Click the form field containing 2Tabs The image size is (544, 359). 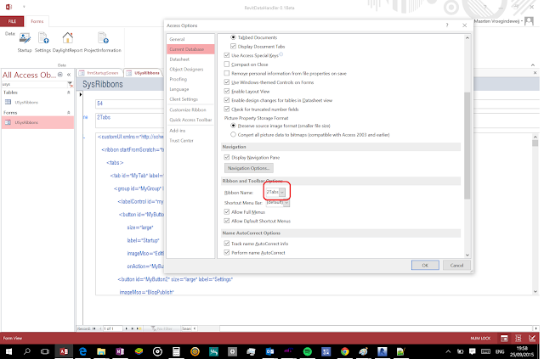coord(129,121)
